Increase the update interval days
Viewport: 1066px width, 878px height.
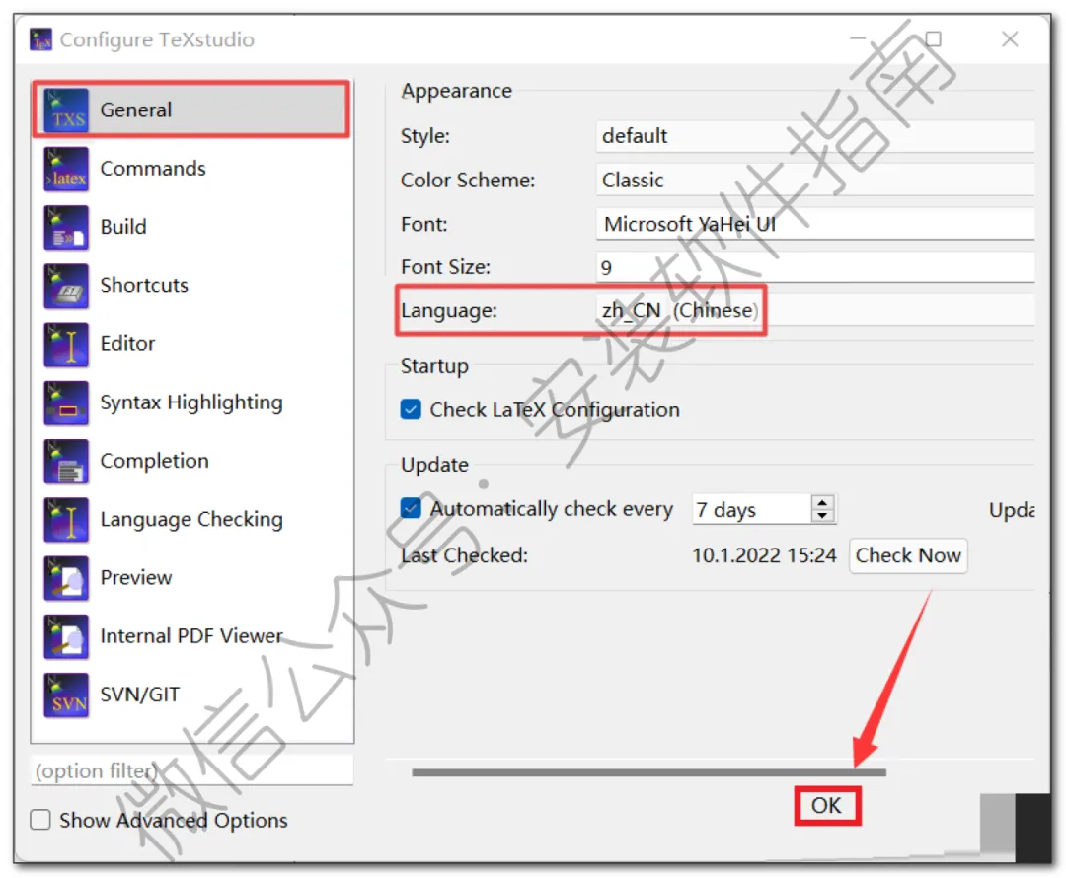pos(822,502)
